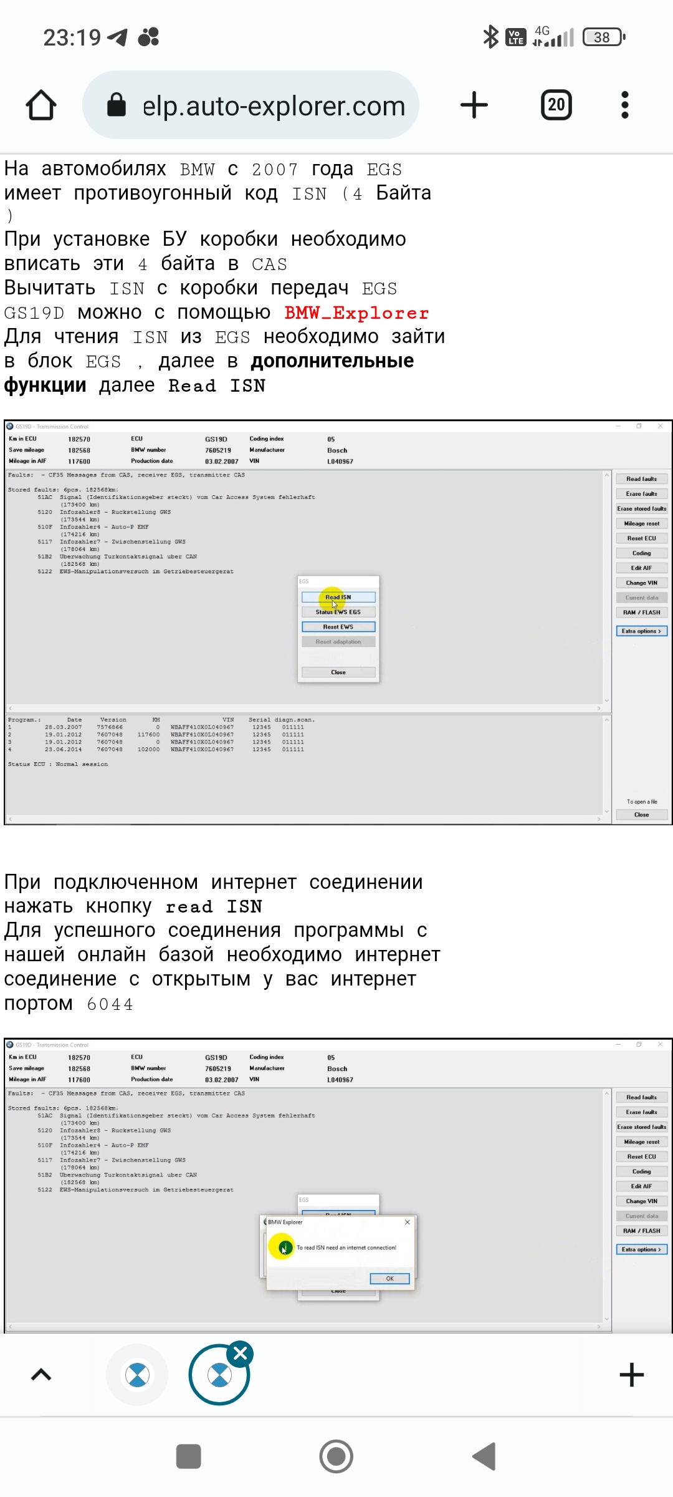The height and width of the screenshot is (1497, 673).
Task: Tap the browser home icon
Action: 41,105
